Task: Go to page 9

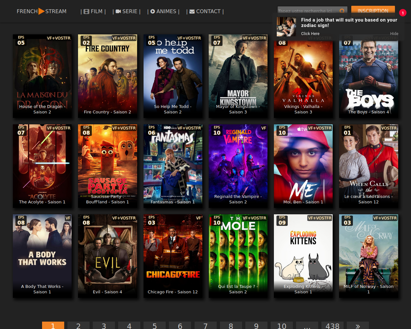Action: tap(256, 325)
